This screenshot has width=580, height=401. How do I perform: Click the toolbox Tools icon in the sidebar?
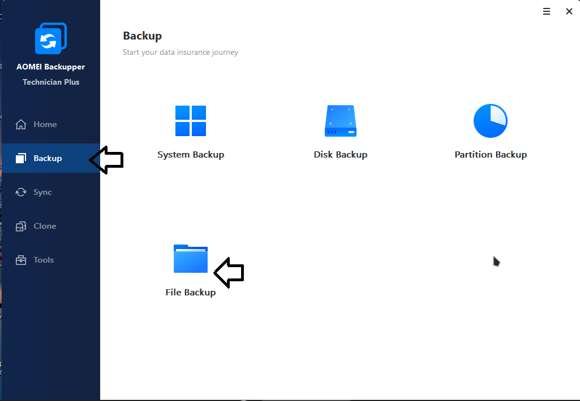pyautogui.click(x=21, y=260)
